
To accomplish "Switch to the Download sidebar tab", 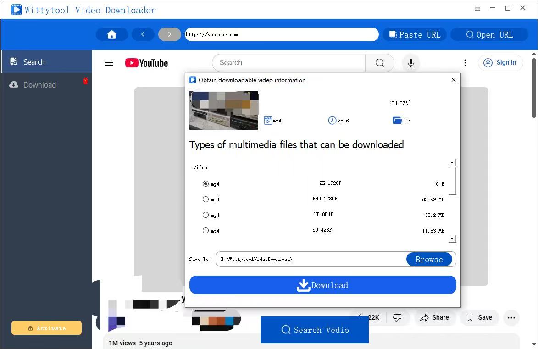I will click(x=46, y=85).
